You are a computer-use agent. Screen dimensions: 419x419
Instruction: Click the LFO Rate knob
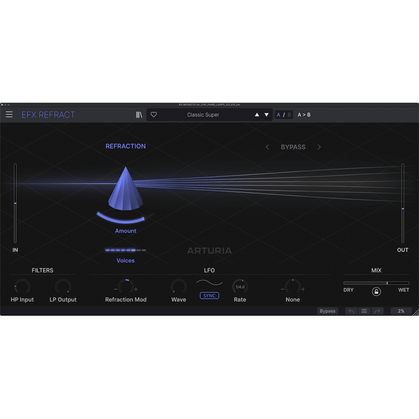coord(240,286)
